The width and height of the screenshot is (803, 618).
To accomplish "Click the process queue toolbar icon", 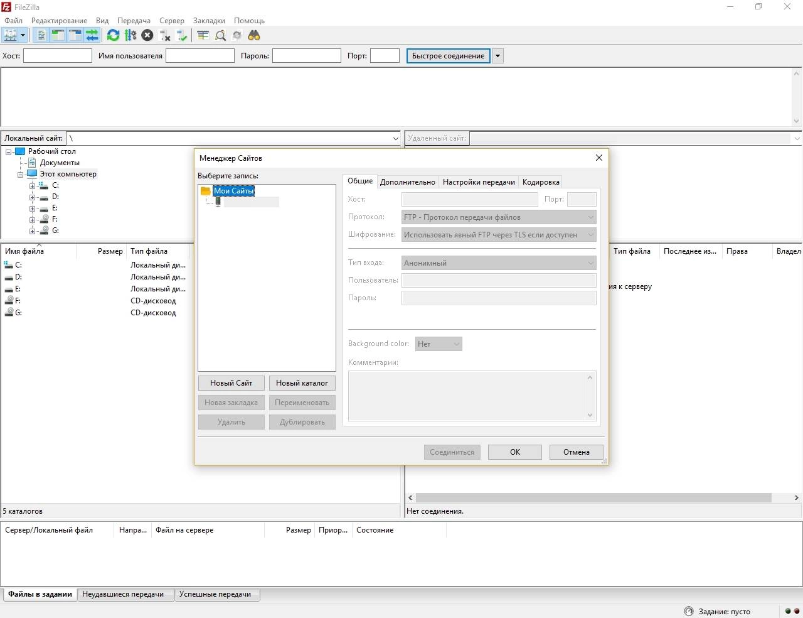I will tap(130, 35).
